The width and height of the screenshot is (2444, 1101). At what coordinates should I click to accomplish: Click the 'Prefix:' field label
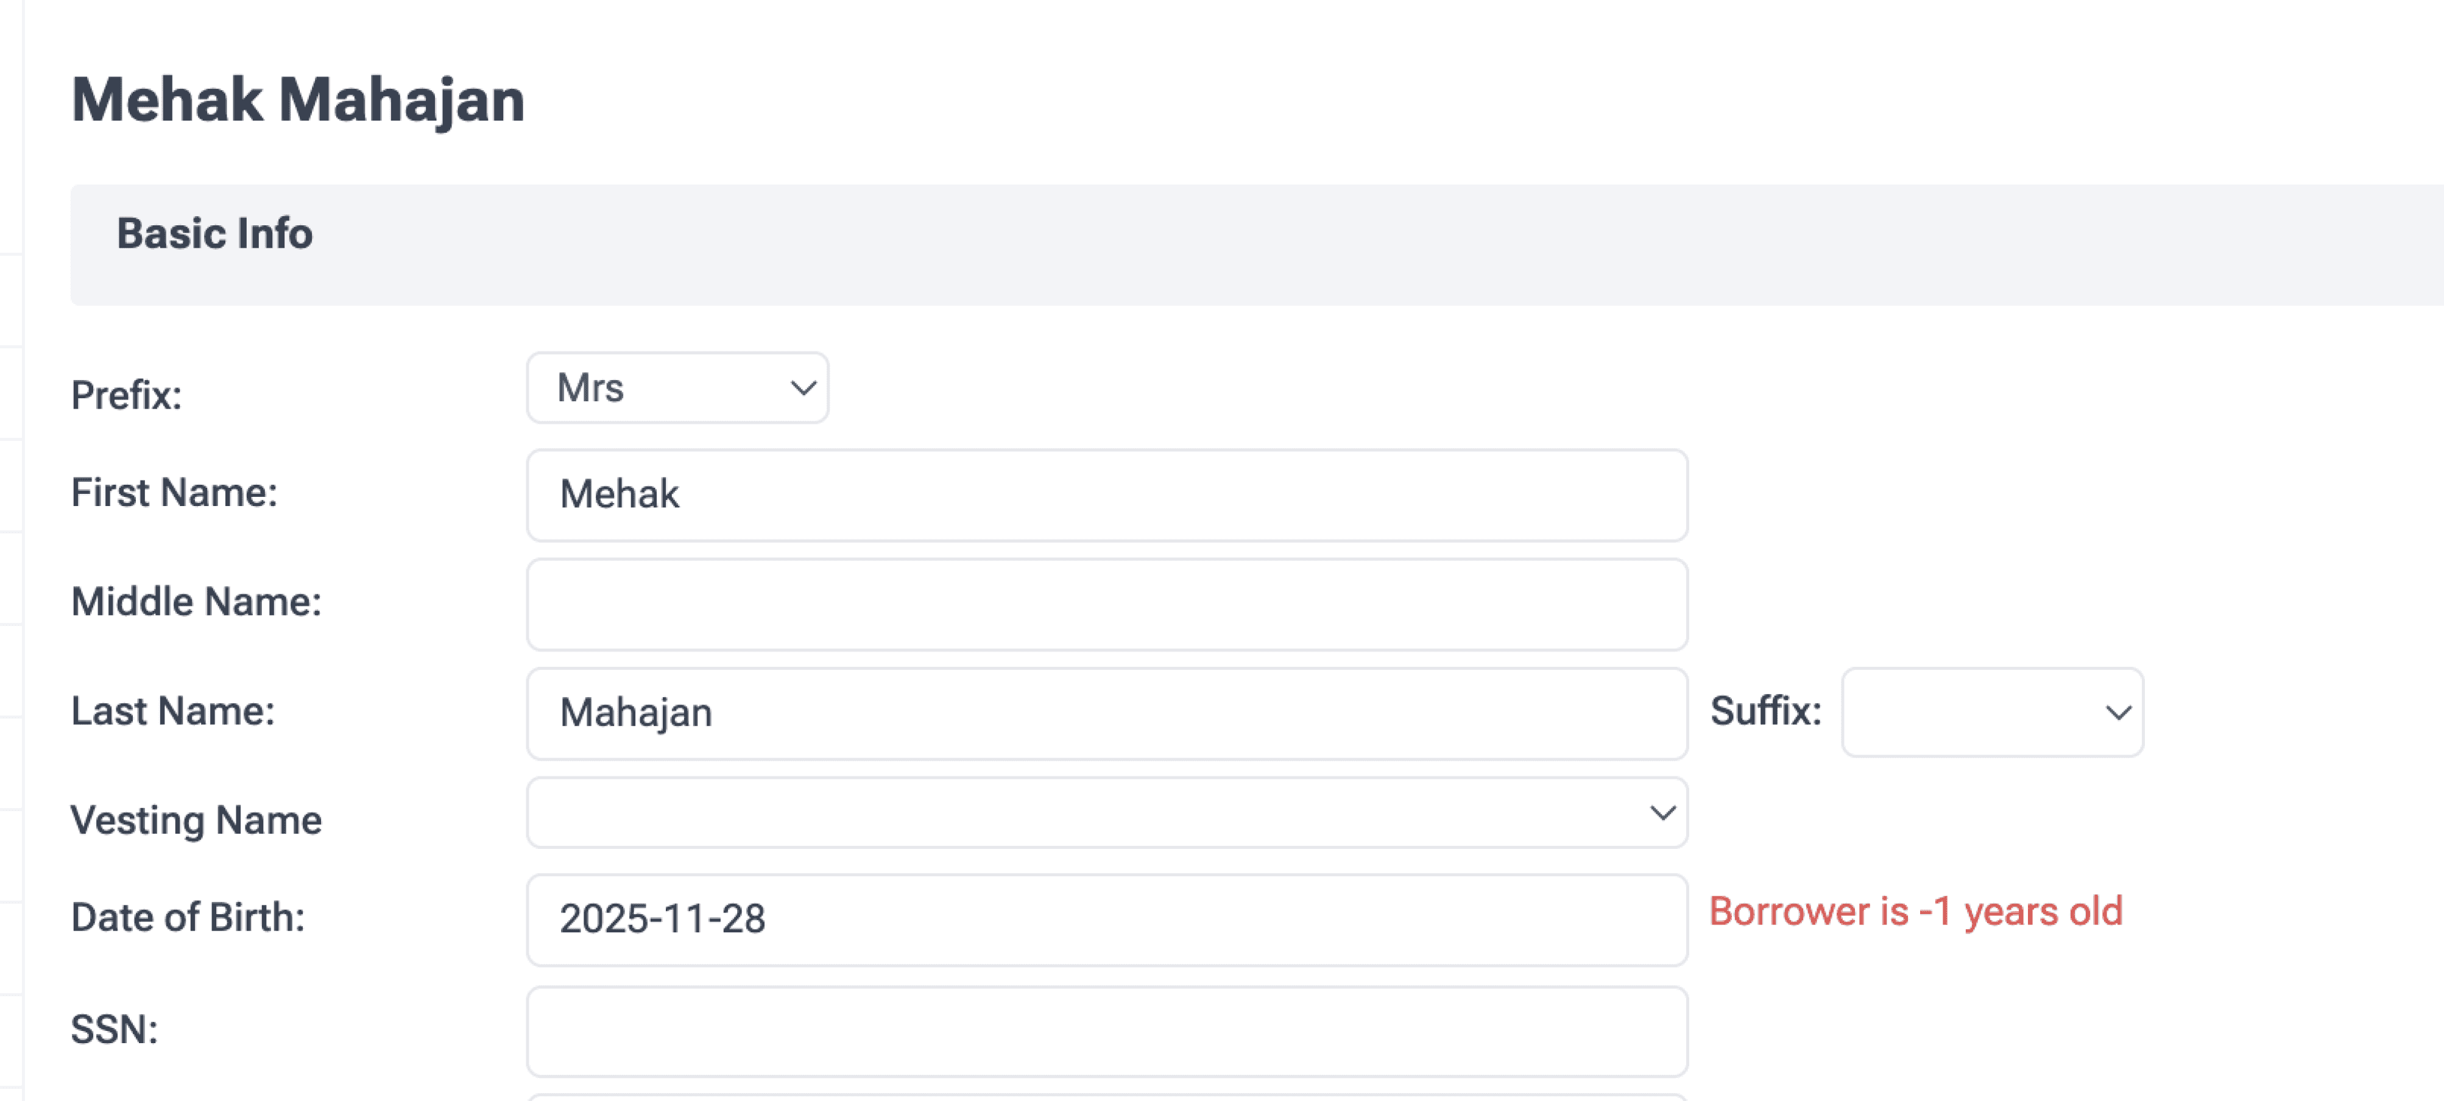coord(126,395)
